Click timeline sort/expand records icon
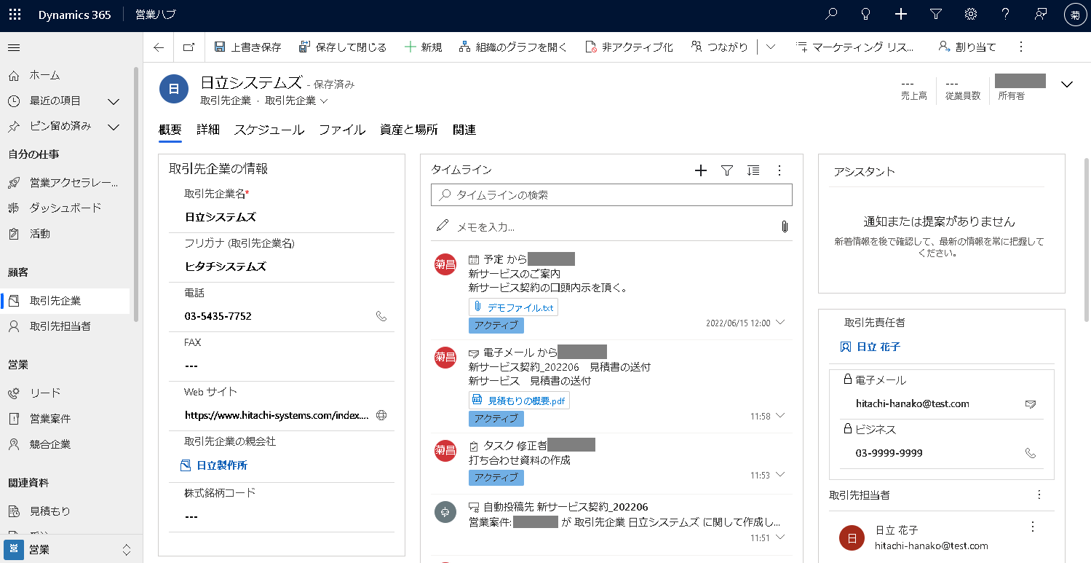This screenshot has width=1091, height=563. tap(753, 170)
